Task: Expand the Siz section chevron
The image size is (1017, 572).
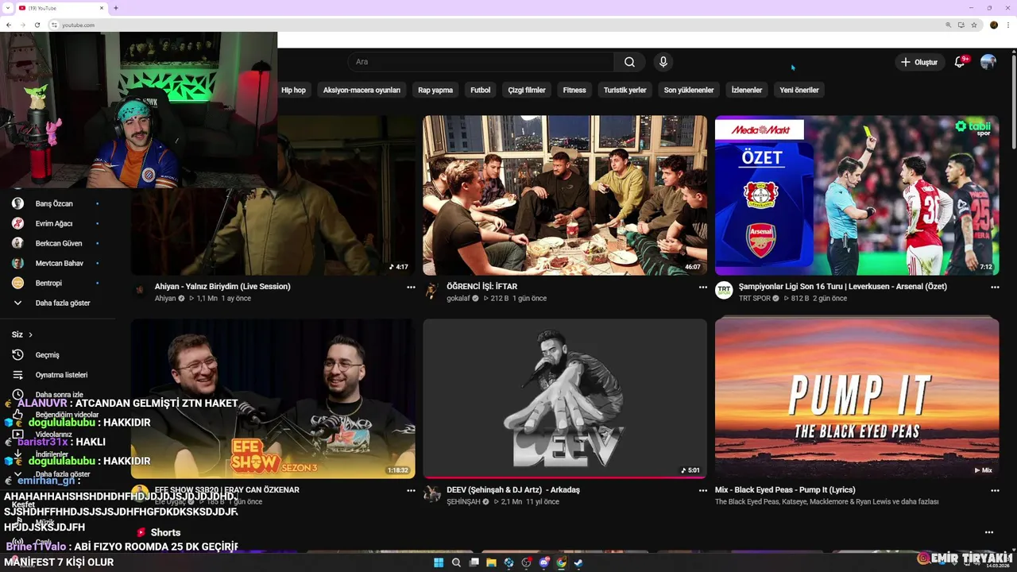Action: click(x=30, y=334)
